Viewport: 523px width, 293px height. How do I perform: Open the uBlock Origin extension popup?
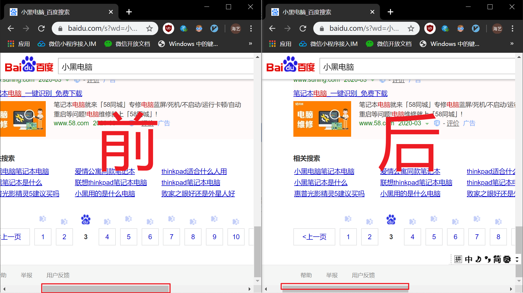168,28
